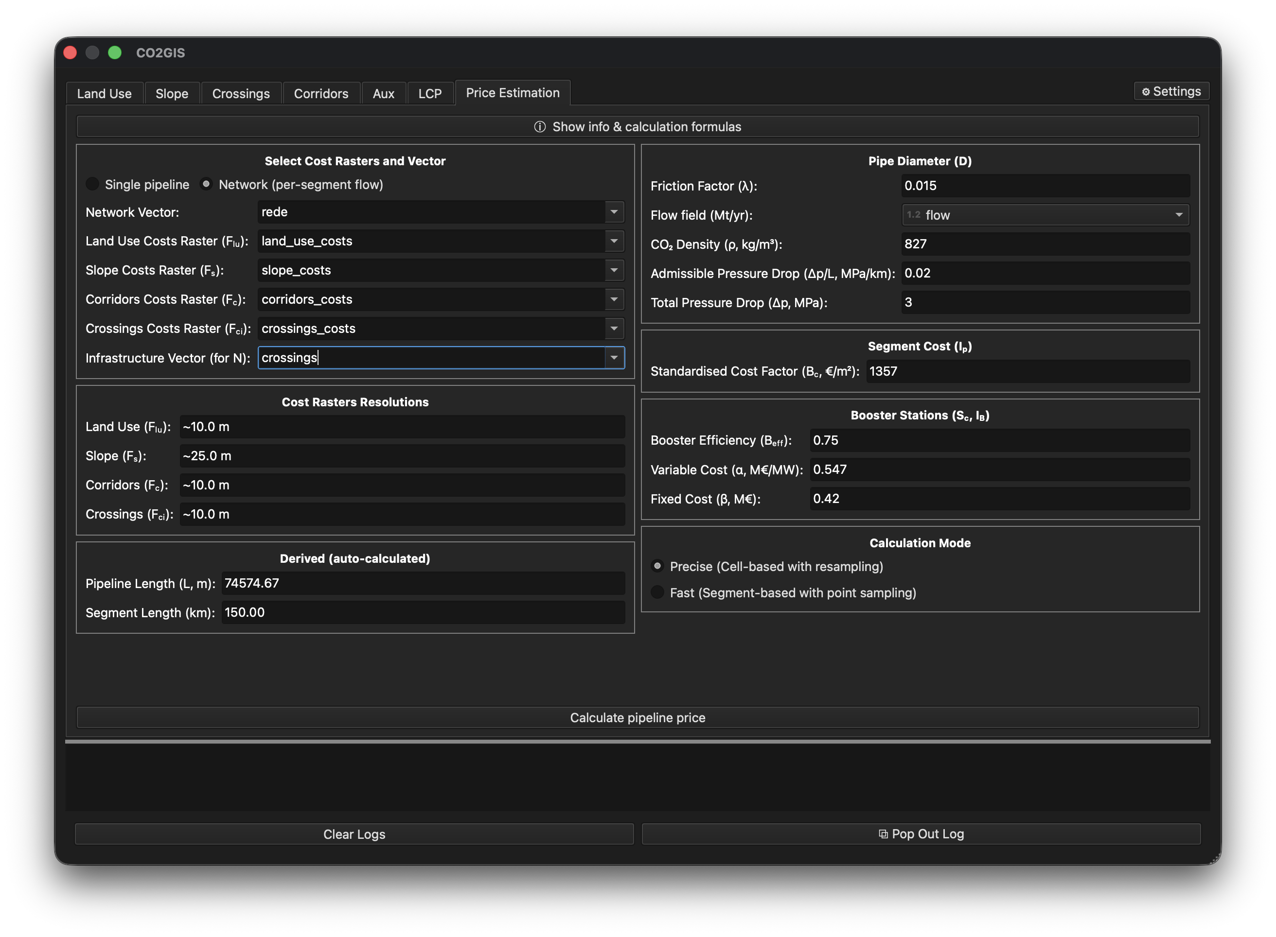Expand the Infrastructure Vector dropdown arrow
Viewport: 1276px width, 937px height.
[x=614, y=357]
